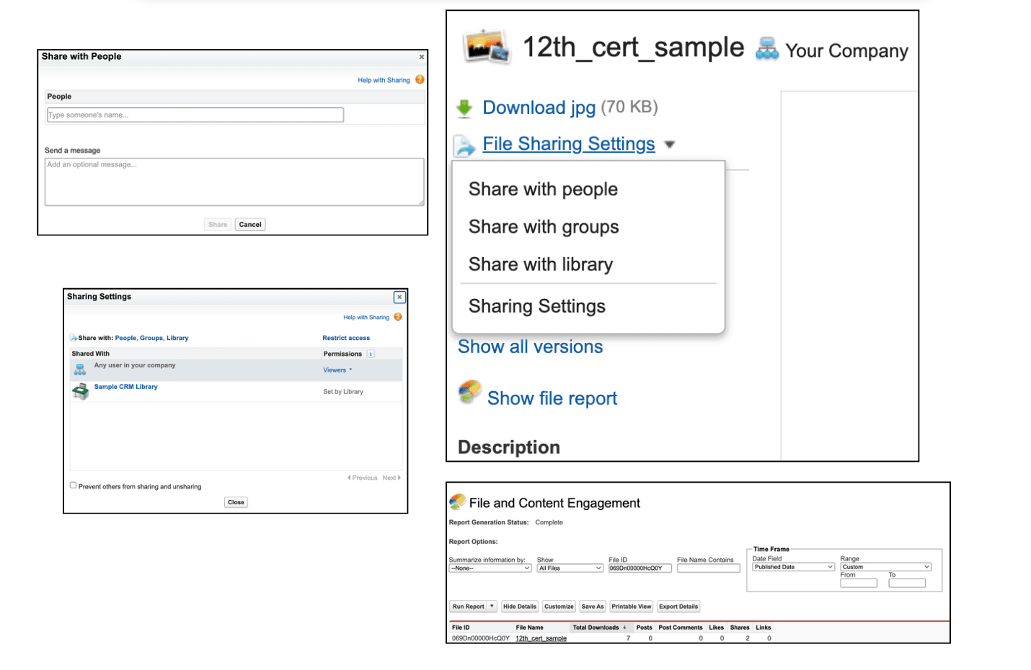Viewport: 1031px width, 670px height.
Task: Click the Sample CRM Library printer icon
Action: pos(81,391)
